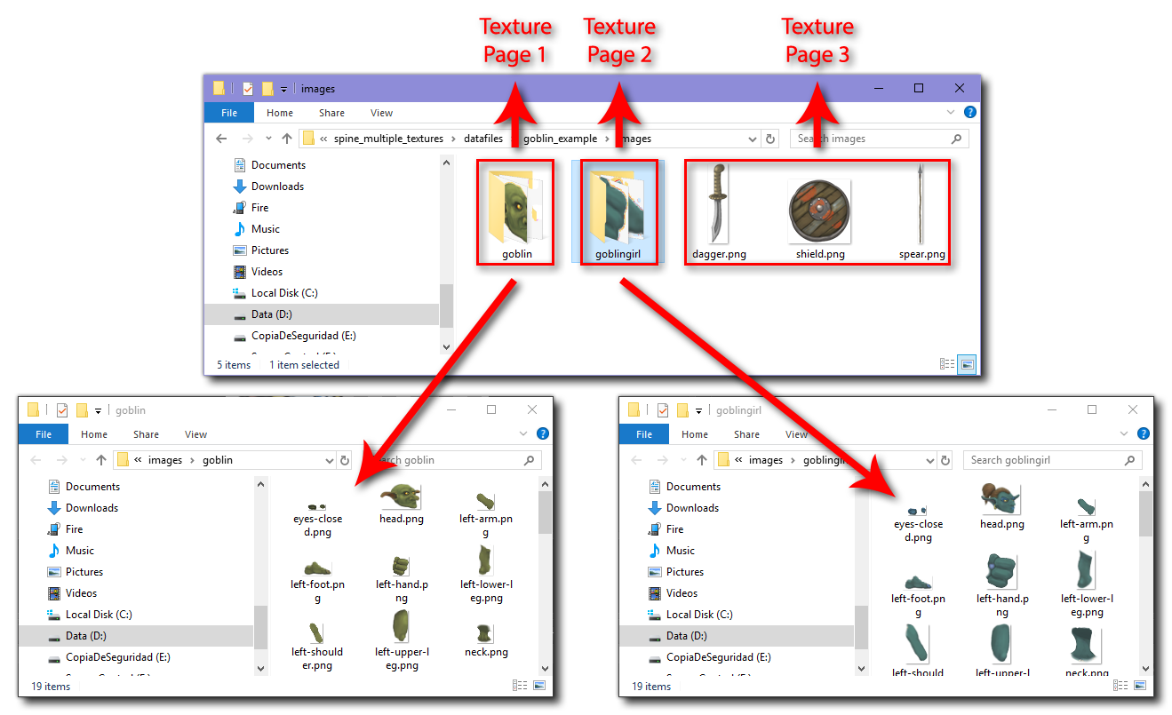Open recent locations dropdown in goblin window
This screenshot has height=715, width=1172.
point(83,461)
